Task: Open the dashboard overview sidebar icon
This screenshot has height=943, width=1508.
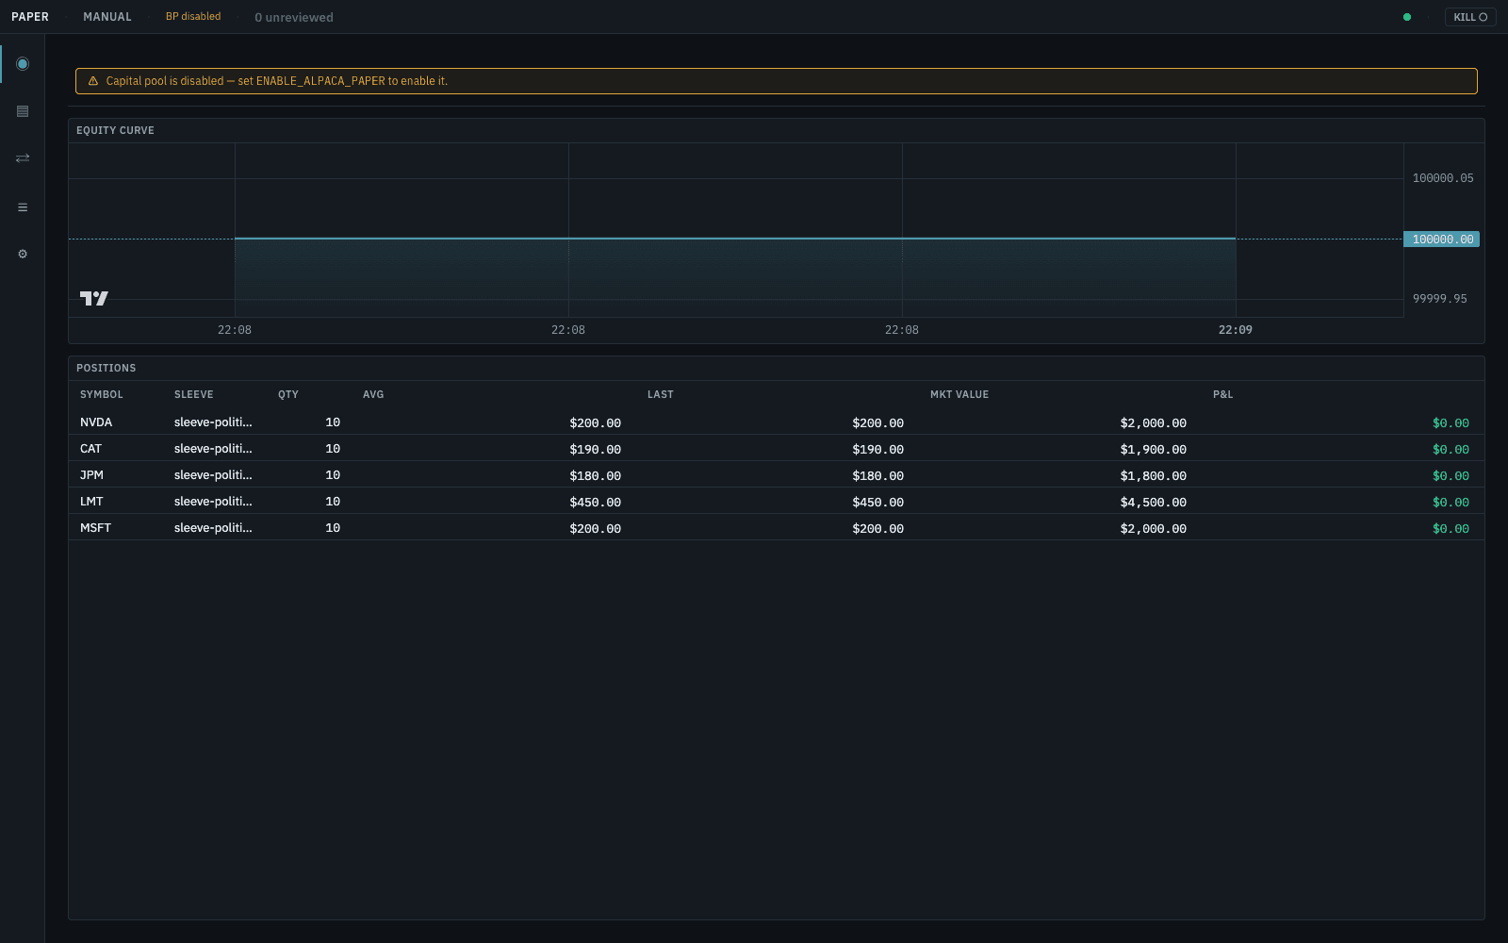Action: (23, 63)
